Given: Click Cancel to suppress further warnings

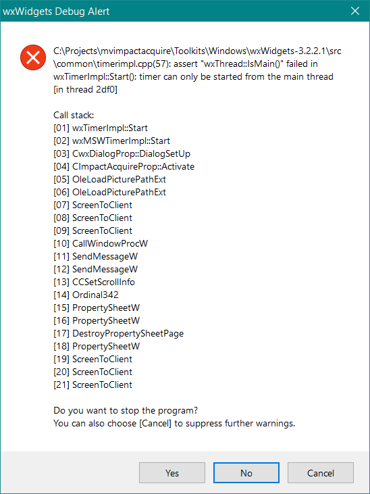Looking at the screenshot, I should (321, 472).
